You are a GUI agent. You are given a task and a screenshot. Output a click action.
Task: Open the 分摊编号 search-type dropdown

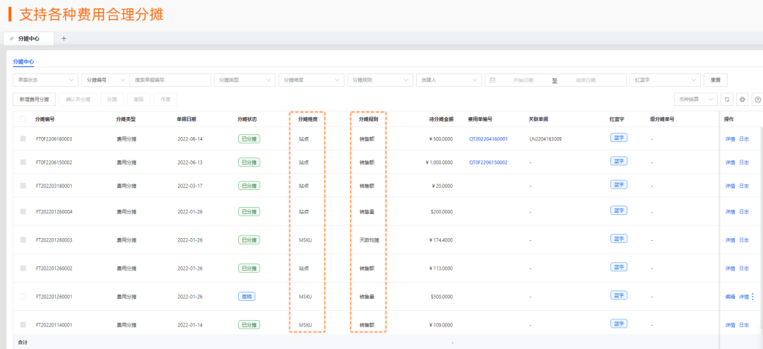(x=105, y=80)
